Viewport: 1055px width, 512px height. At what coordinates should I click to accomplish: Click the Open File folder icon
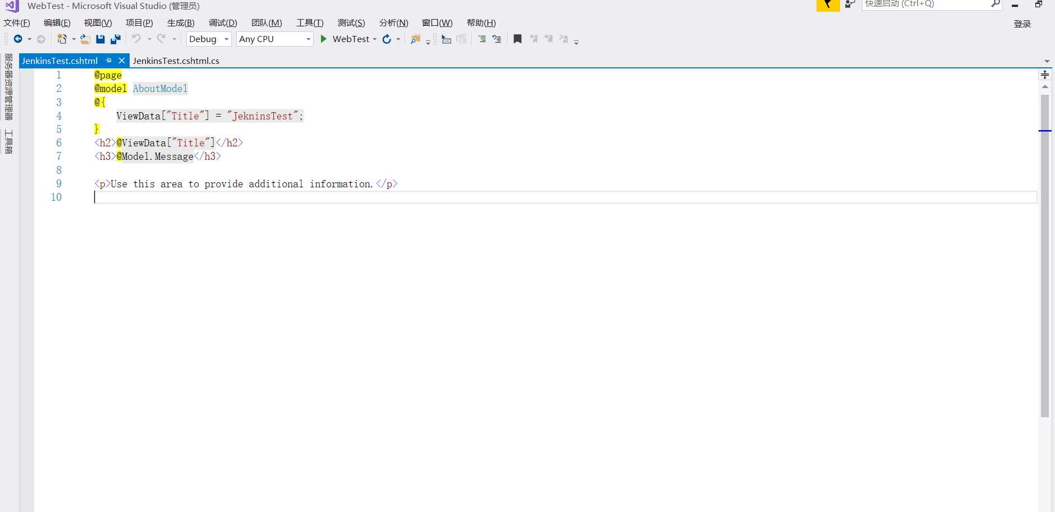[x=85, y=39]
